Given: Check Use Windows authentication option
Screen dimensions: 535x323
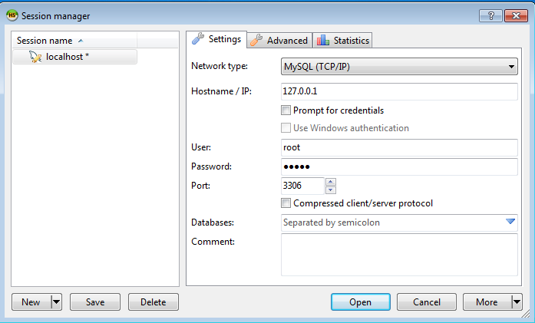Looking at the screenshot, I should pos(286,128).
